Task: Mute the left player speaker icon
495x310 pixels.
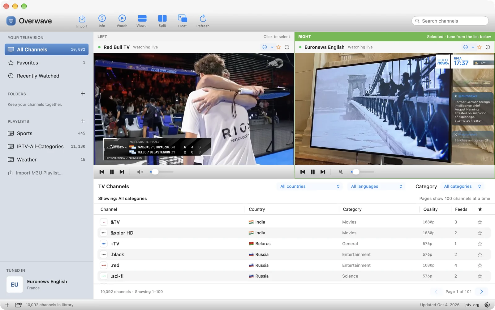Action: [x=140, y=172]
